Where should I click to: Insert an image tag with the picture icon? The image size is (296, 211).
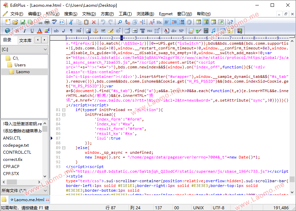pos(88,30)
